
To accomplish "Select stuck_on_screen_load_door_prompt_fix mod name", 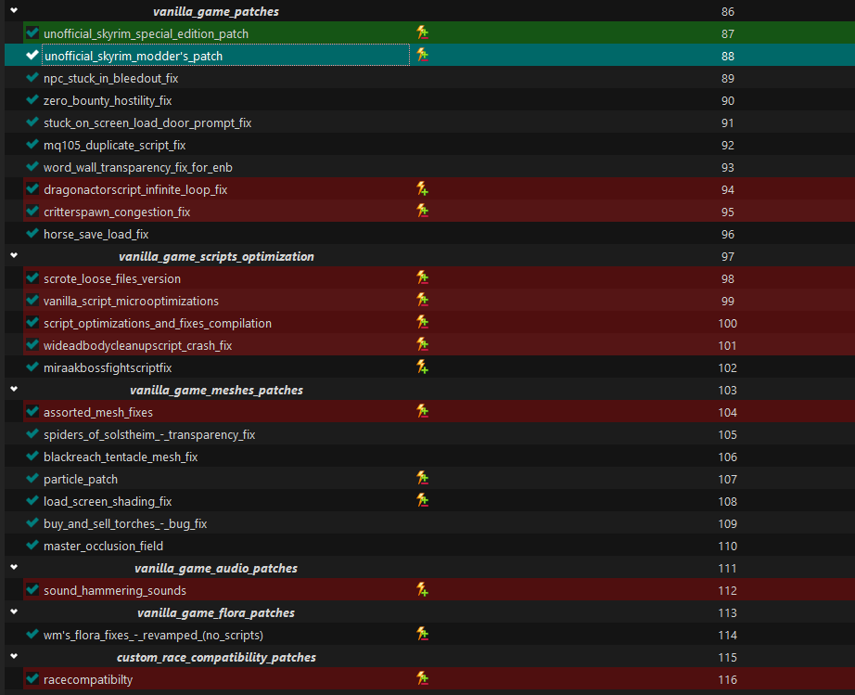I will tap(147, 123).
